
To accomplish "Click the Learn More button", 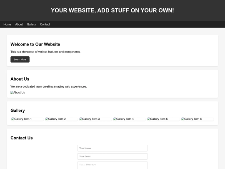I will [x=20, y=60].
